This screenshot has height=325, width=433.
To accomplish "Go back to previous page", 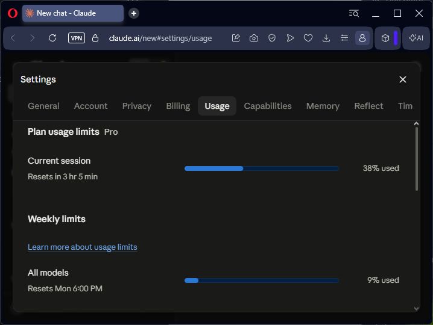I will tap(13, 38).
